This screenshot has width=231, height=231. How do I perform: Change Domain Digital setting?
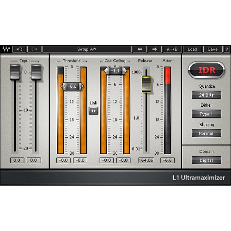point(207,160)
